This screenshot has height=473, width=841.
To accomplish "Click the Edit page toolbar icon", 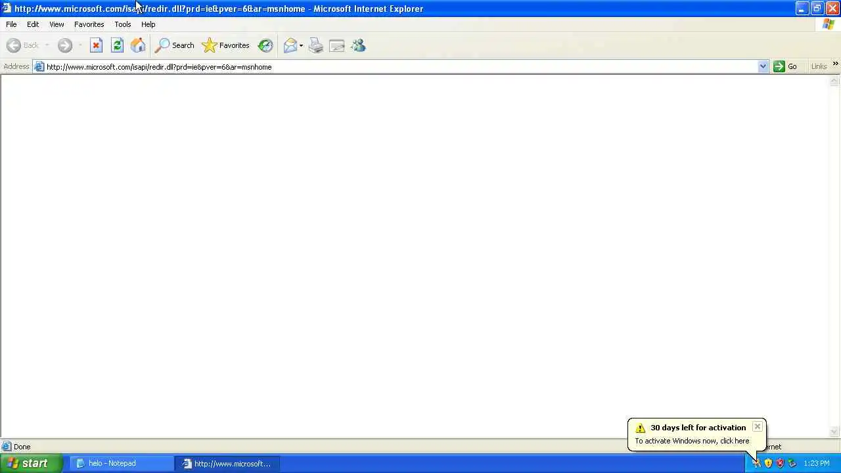I will 337,45.
